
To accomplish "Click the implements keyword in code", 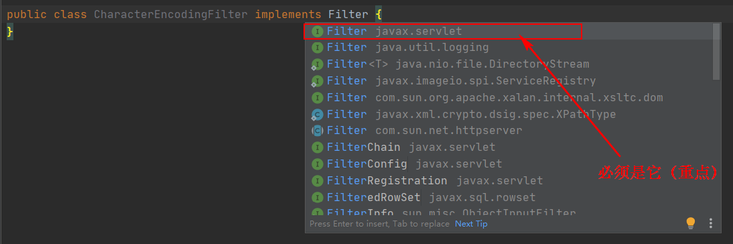I will (x=288, y=15).
